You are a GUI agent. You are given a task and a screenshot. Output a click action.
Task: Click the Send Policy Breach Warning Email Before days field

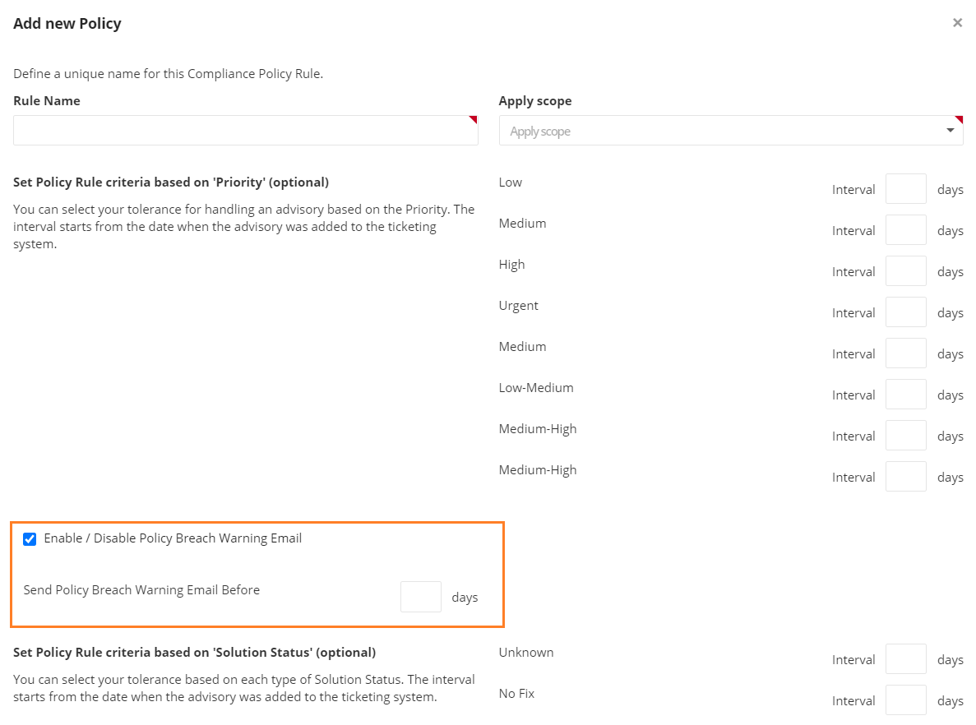[x=421, y=597]
